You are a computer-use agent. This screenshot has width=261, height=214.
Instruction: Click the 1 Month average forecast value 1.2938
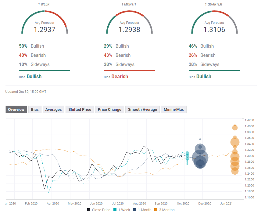pos(129,30)
